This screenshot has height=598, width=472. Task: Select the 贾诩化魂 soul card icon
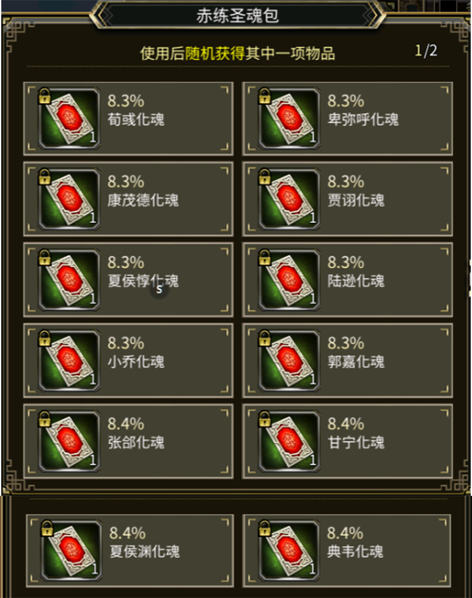[289, 199]
